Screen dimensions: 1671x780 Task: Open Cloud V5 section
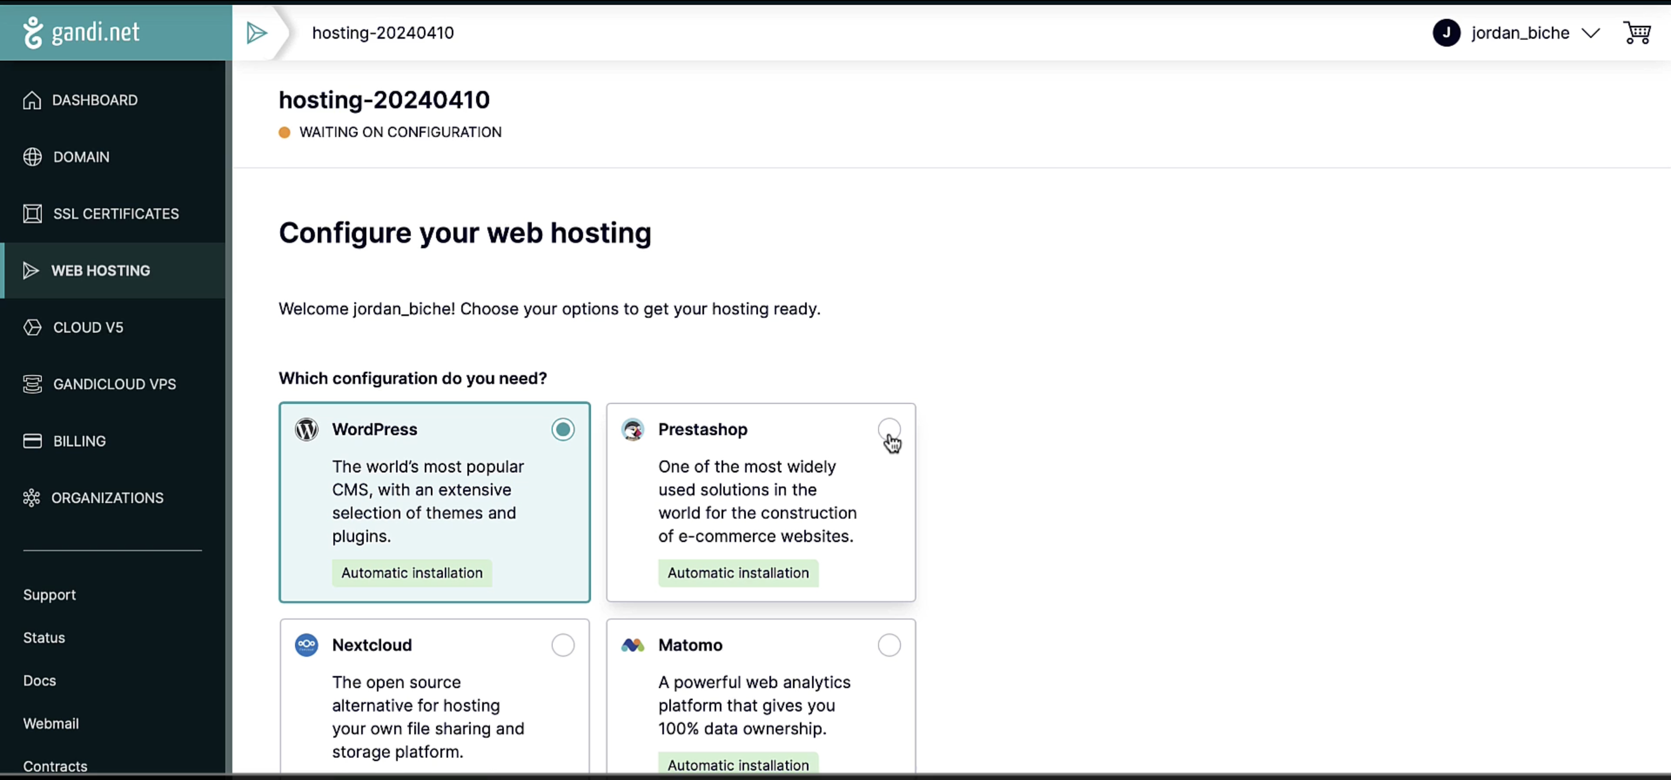pyautogui.click(x=113, y=327)
